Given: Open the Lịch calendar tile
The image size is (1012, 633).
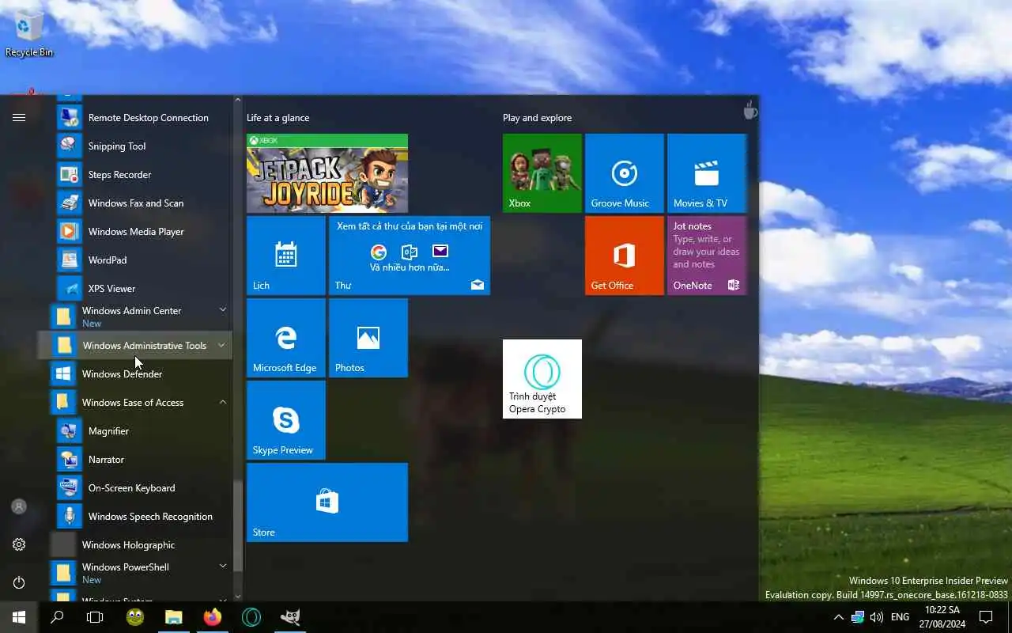Looking at the screenshot, I should (286, 255).
